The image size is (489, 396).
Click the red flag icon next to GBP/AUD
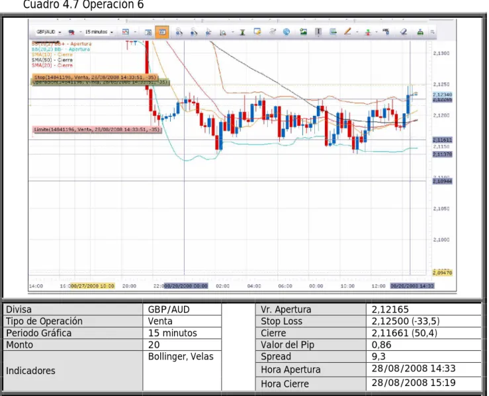coord(71,32)
